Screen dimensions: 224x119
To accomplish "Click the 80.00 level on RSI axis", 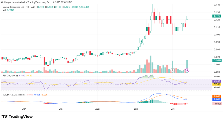I will click(x=217, y=76).
